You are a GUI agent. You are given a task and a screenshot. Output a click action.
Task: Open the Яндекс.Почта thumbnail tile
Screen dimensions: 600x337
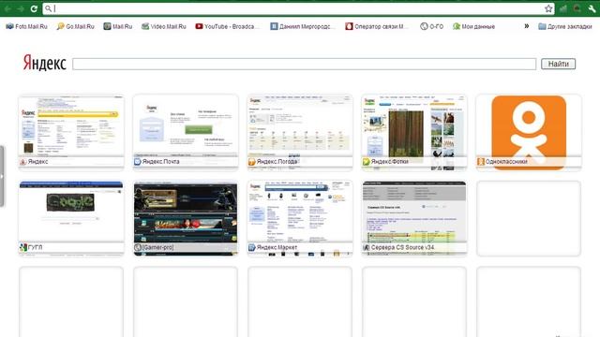coord(186,132)
